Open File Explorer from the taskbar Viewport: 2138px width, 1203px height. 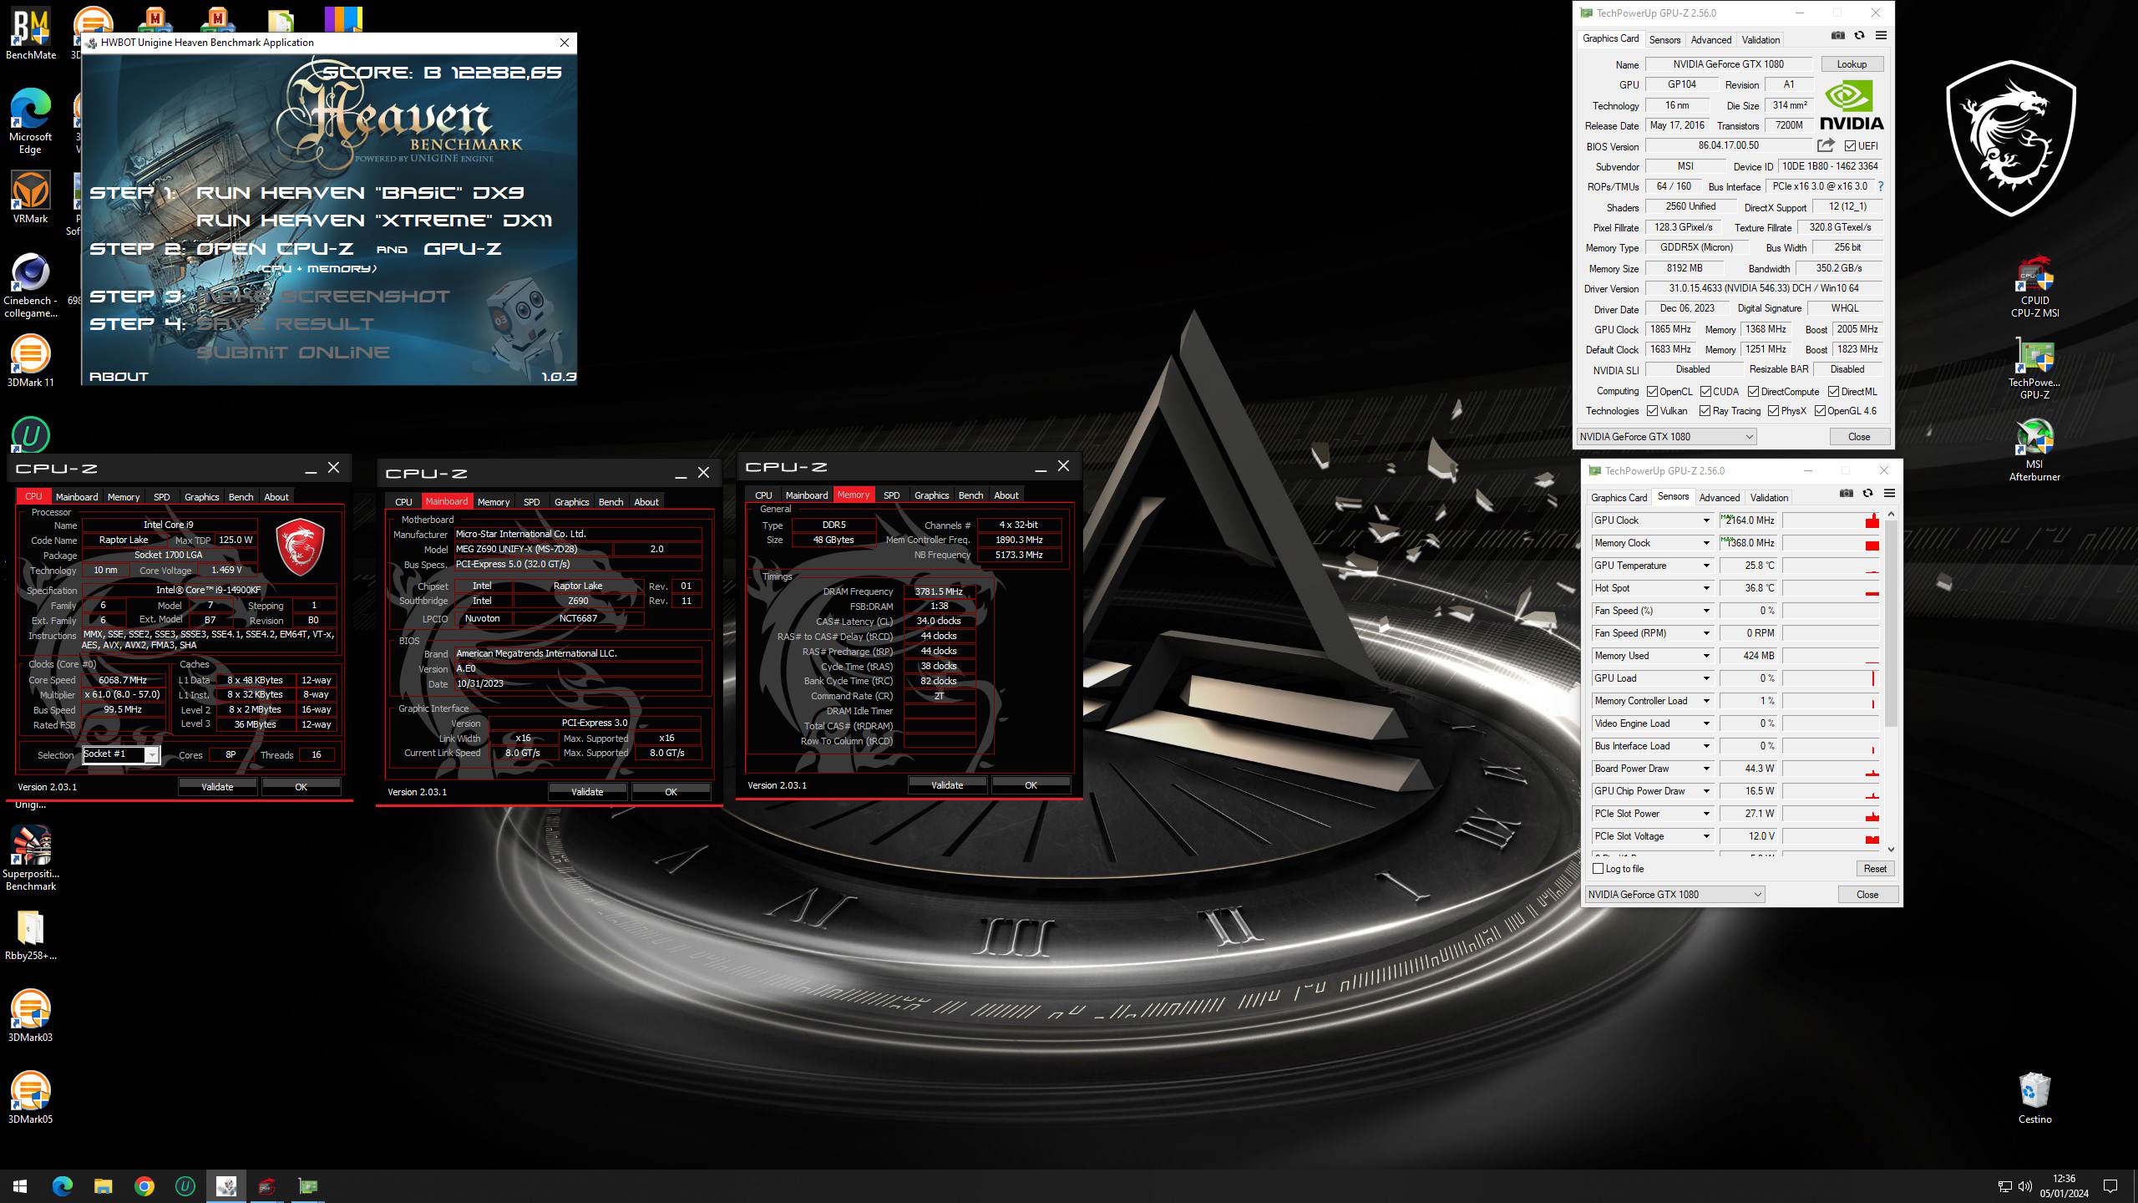[103, 1186]
